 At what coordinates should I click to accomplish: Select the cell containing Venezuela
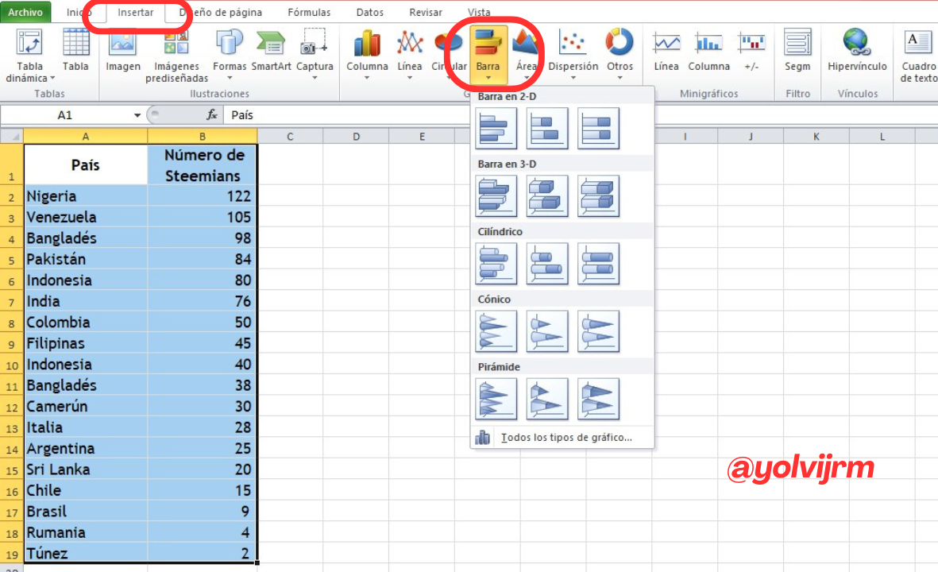[x=86, y=217]
